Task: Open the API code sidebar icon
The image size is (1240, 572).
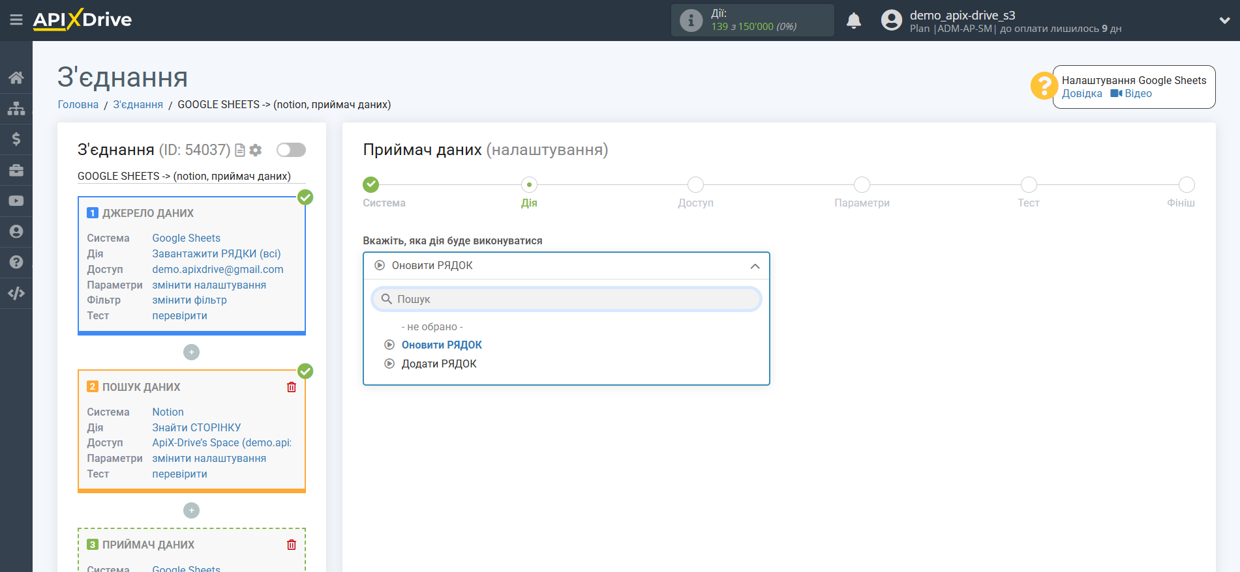Action: 16,293
